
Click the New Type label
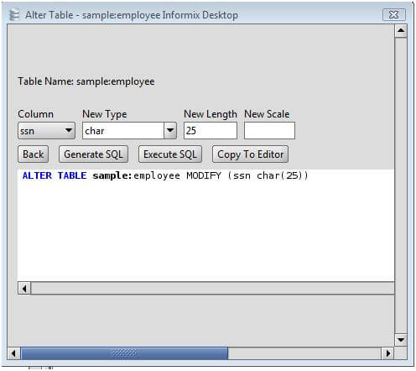click(105, 114)
